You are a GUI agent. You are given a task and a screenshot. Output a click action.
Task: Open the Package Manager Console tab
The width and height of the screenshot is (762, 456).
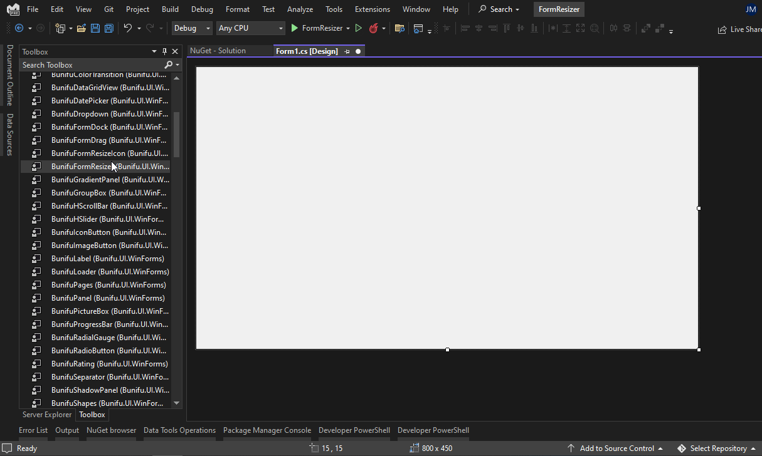point(267,430)
